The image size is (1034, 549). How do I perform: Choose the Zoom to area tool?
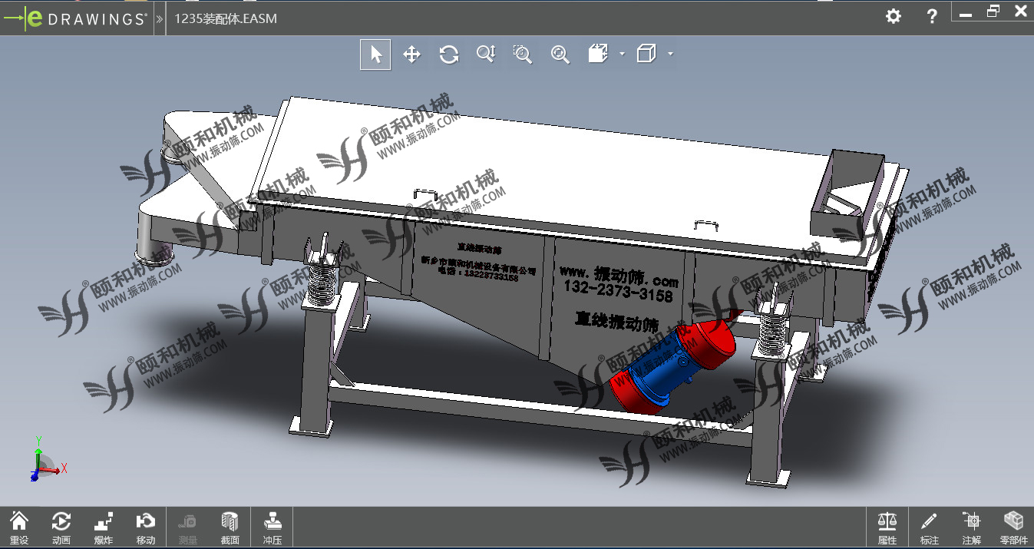click(x=523, y=55)
